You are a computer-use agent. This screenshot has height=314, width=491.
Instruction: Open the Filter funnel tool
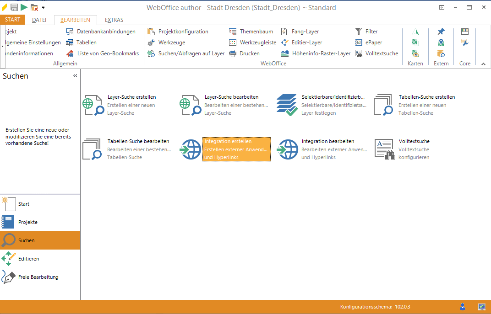pos(359,32)
